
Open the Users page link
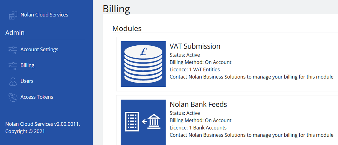coord(27,81)
